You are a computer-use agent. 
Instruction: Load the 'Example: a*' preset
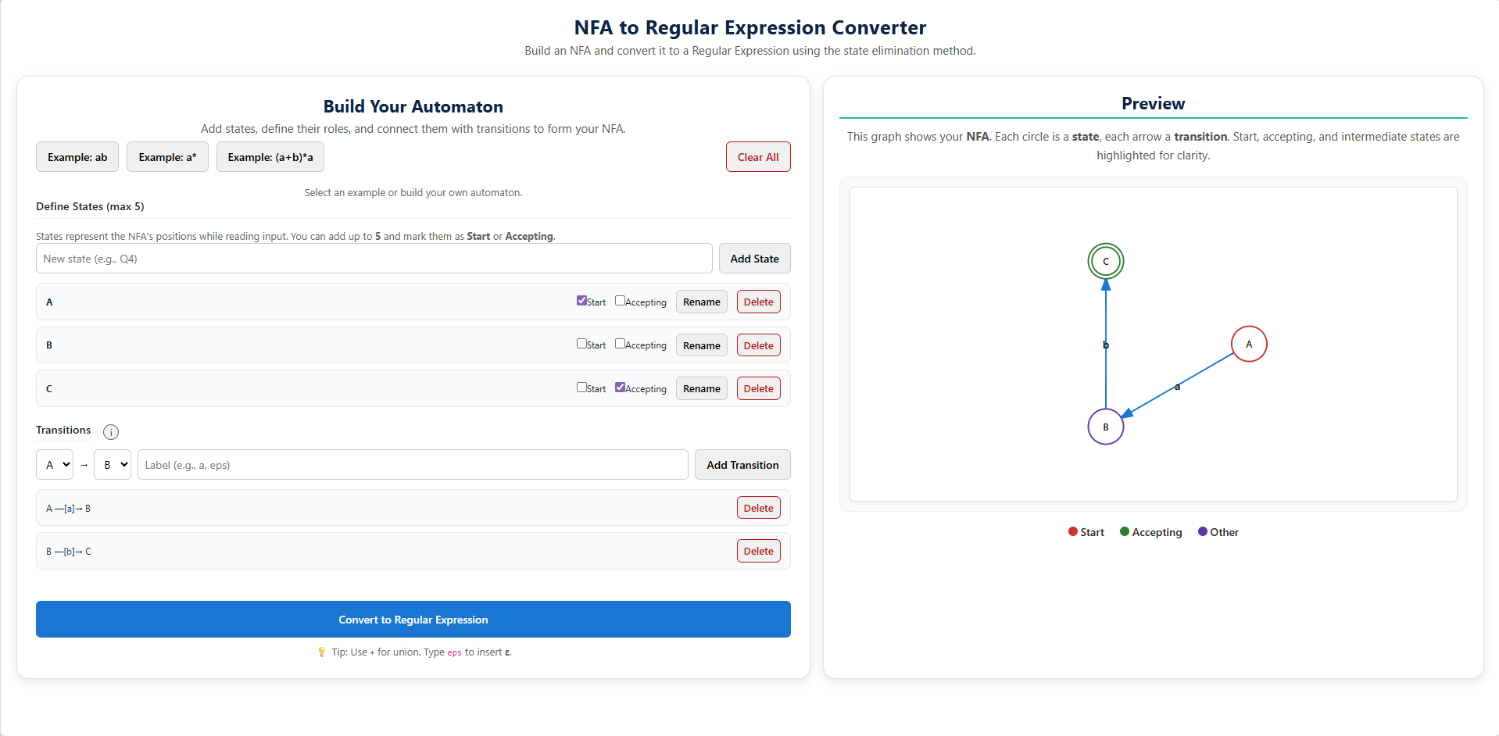pos(167,157)
